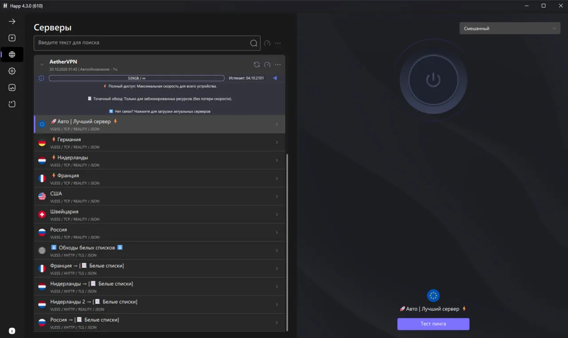Click the blue info icon beside traffic bar
This screenshot has width=568, height=338.
click(x=41, y=78)
